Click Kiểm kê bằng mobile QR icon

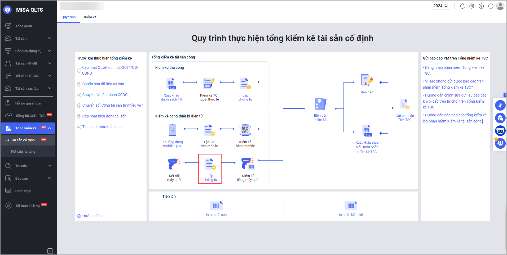pos(245,130)
